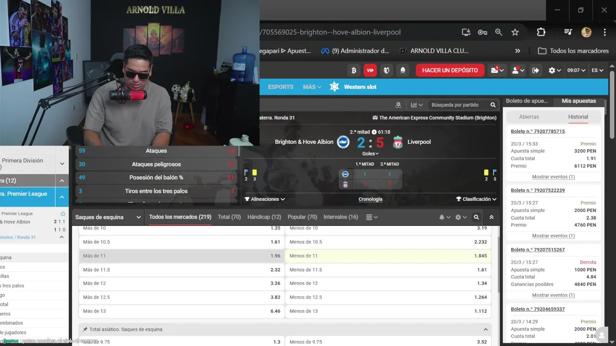Switch to the Total (70) tab
Image resolution: width=616 pixels, height=346 pixels.
229,217
